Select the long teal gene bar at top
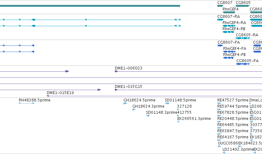This screenshot has width=262, height=154. point(90,6)
